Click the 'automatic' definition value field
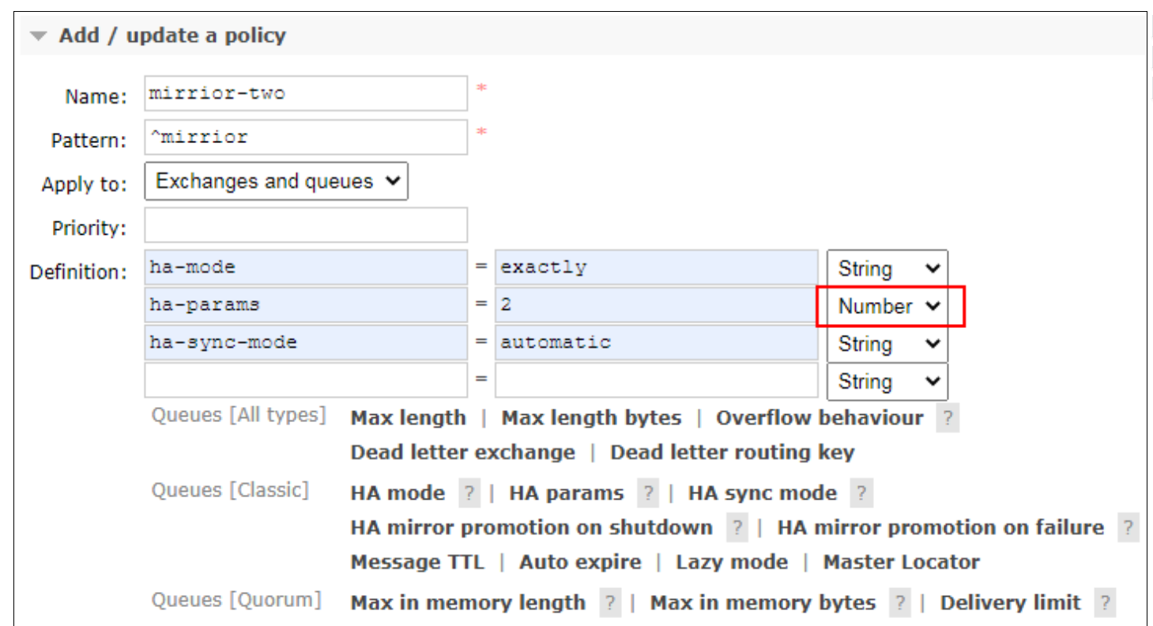Viewport: 1153px width, 626px height. pyautogui.click(x=657, y=342)
